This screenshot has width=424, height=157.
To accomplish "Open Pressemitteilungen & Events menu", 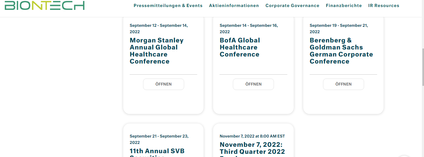I will click(168, 6).
